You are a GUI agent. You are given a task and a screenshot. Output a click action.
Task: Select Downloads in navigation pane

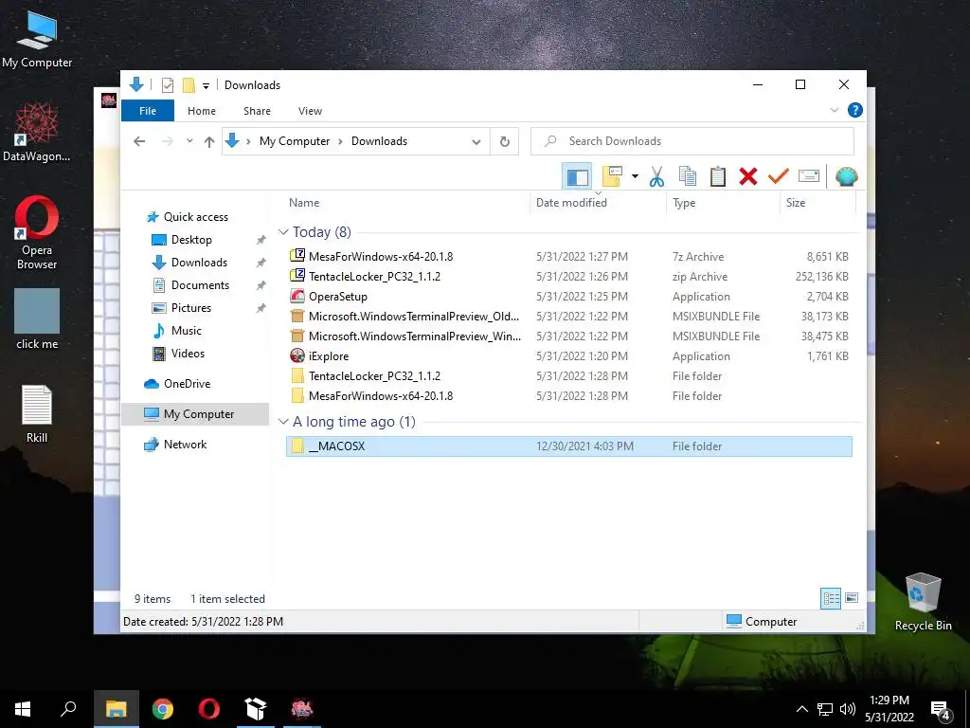[199, 263]
